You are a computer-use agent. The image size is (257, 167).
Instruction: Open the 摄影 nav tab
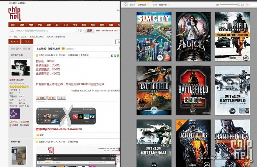[48, 25]
